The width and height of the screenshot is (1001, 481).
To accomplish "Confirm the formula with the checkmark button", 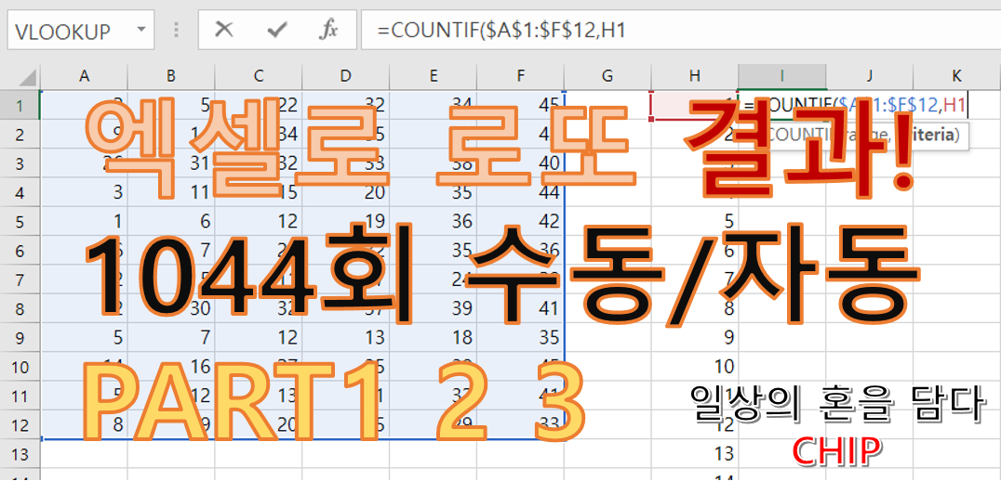I will tap(277, 30).
